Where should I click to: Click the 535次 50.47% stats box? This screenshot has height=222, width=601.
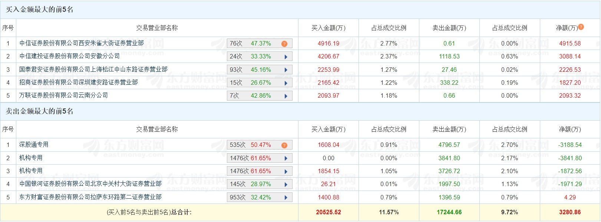coord(260,145)
